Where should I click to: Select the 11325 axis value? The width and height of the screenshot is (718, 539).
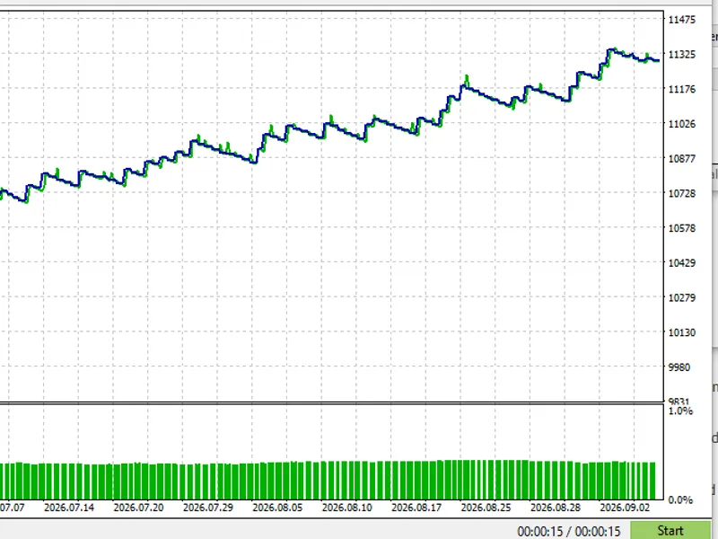click(682, 54)
